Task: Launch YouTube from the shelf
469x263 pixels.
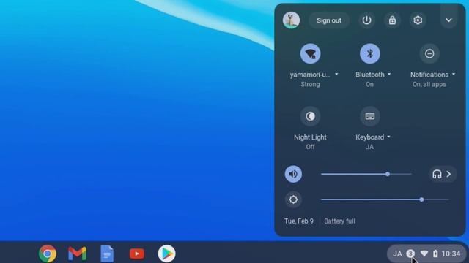Action: point(137,254)
